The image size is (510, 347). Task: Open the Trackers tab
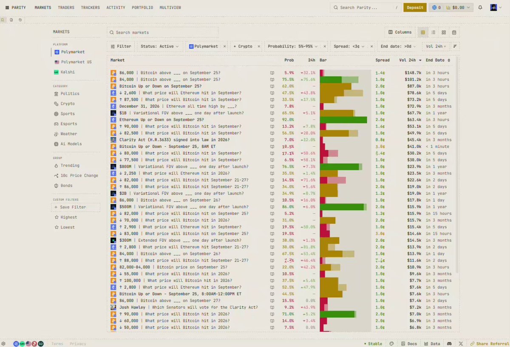[x=90, y=8]
